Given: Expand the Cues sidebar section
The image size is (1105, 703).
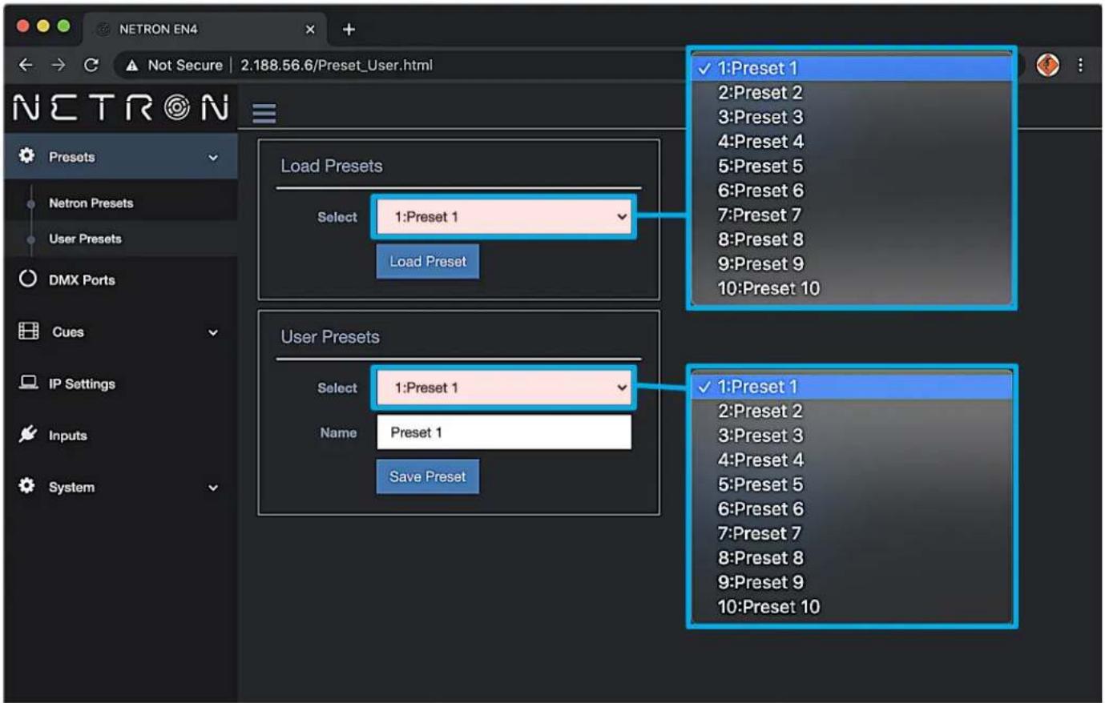Looking at the screenshot, I should (x=120, y=331).
